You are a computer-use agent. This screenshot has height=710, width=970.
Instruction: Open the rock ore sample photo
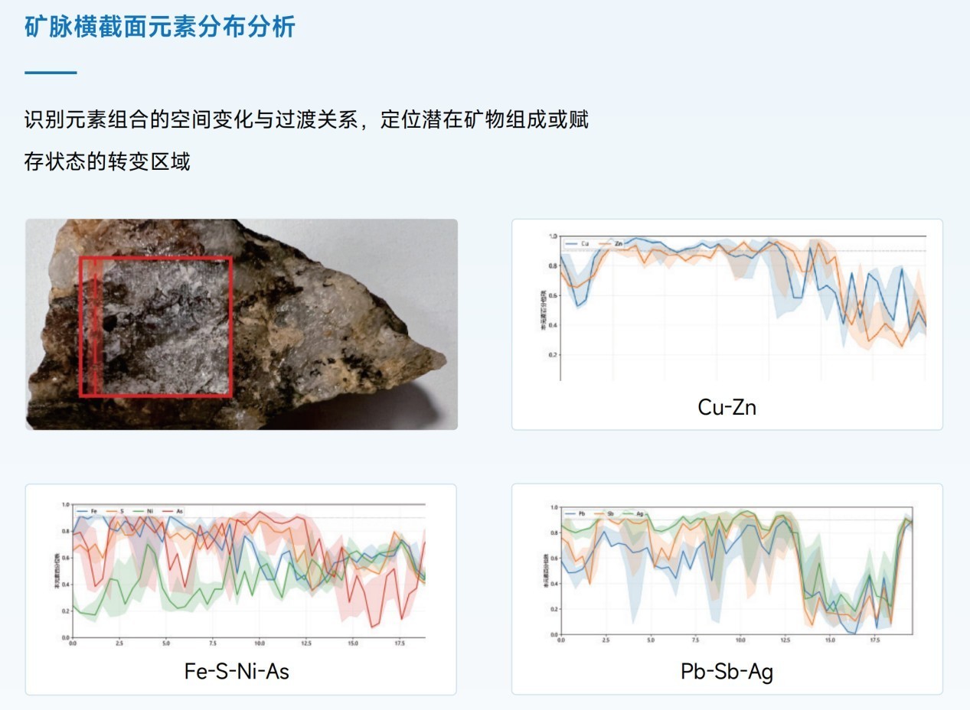(241, 324)
